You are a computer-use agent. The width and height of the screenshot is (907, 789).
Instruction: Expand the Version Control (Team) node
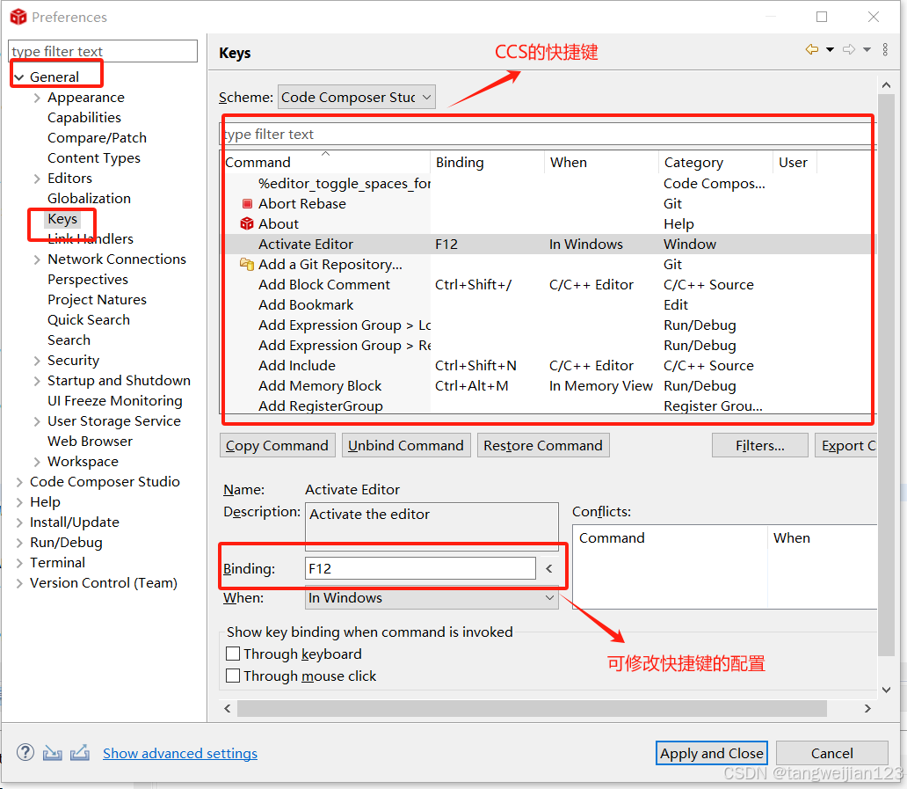pyautogui.click(x=19, y=583)
